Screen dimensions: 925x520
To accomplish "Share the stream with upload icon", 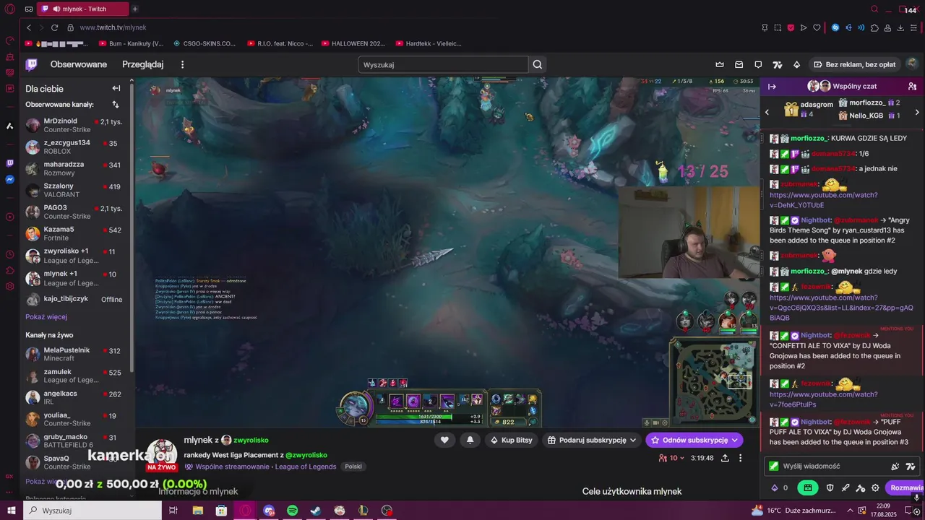I will click(x=725, y=458).
